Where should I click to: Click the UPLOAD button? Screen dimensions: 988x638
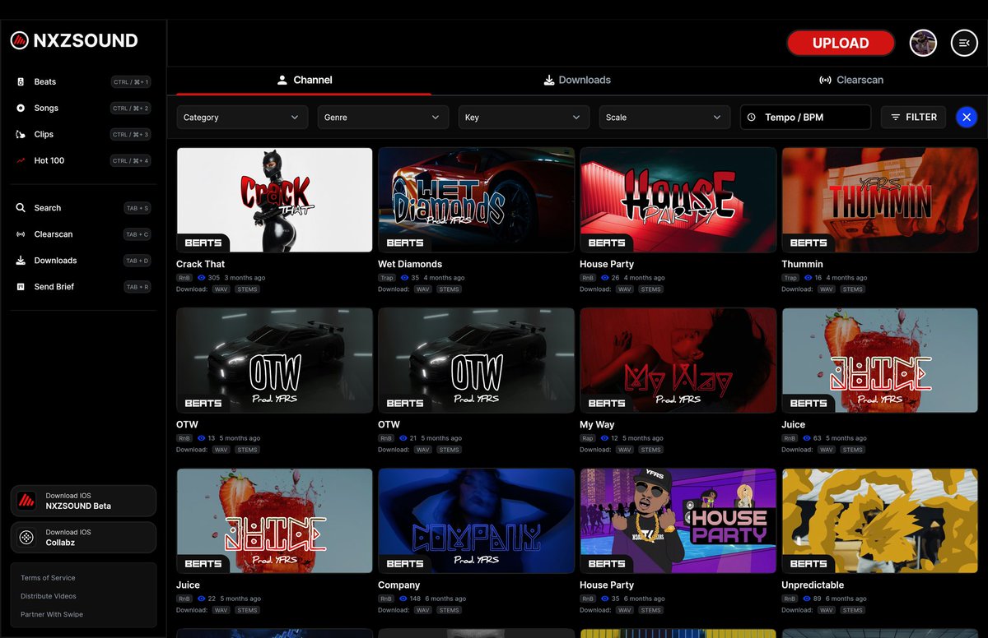click(x=841, y=43)
